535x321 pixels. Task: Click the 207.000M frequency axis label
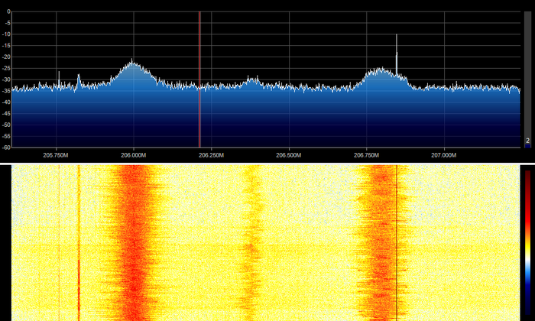pos(444,155)
